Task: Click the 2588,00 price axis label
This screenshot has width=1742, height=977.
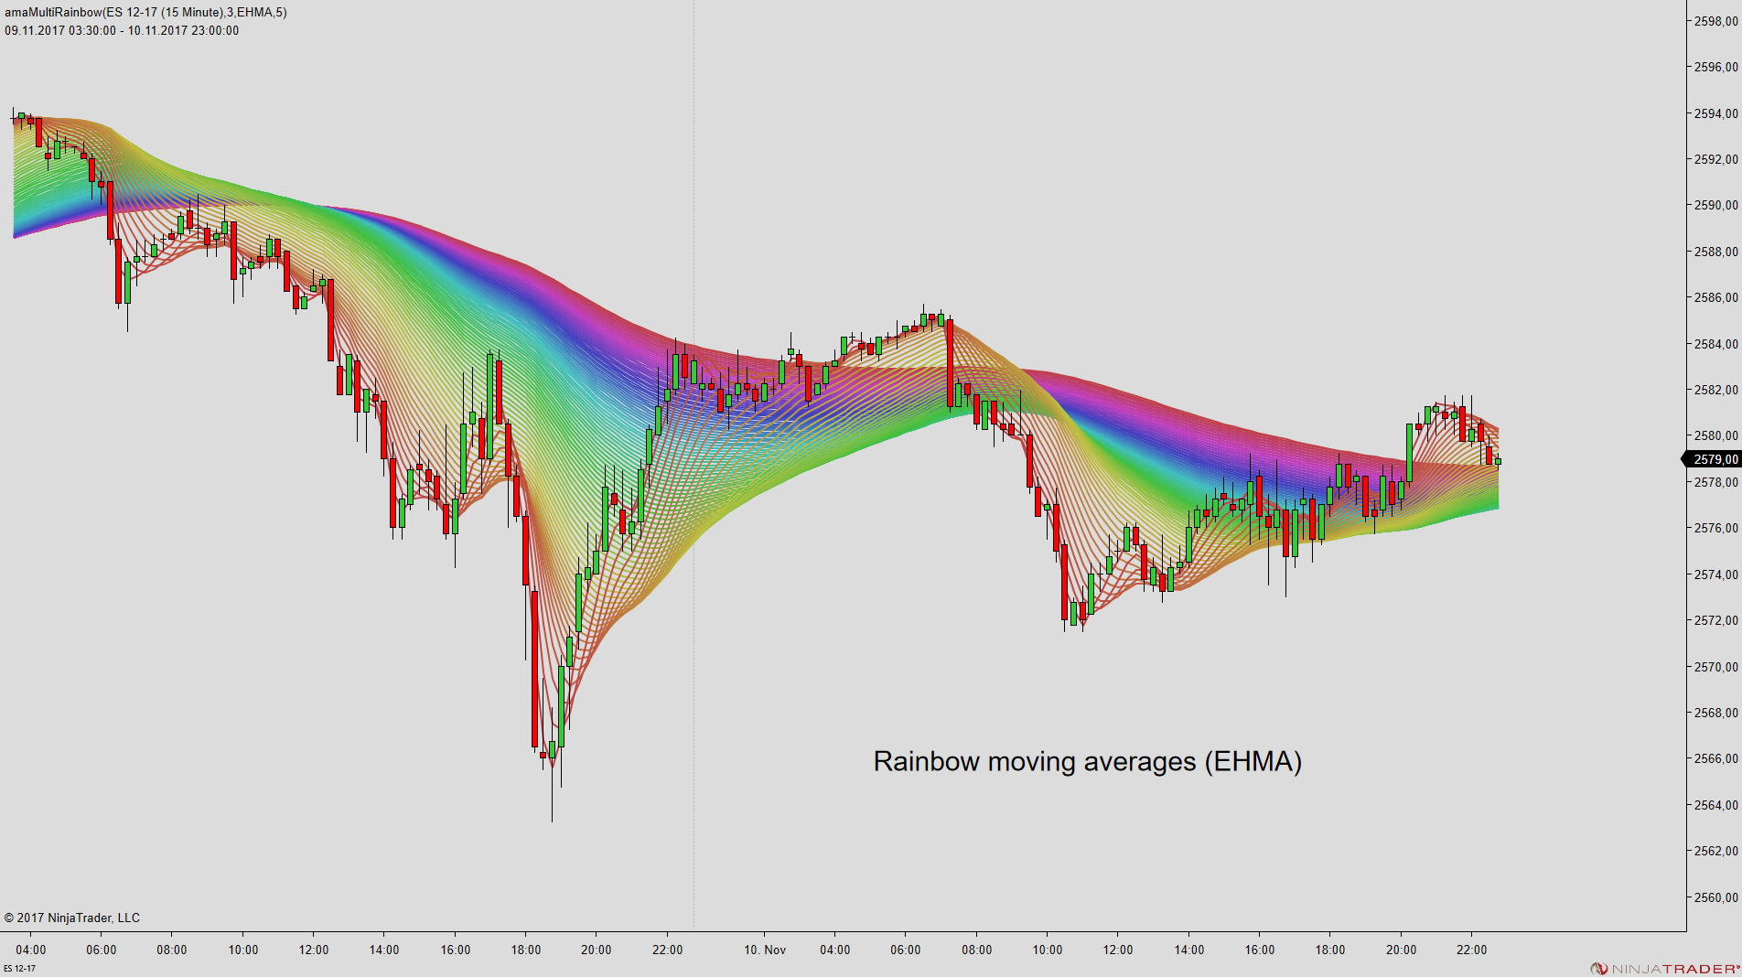Action: (1716, 252)
